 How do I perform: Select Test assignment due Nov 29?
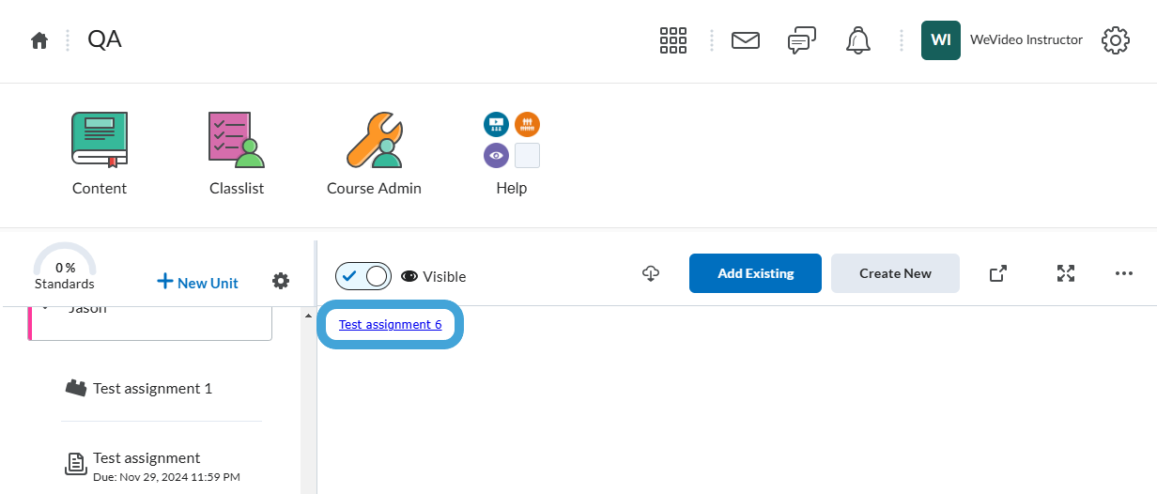(x=153, y=466)
